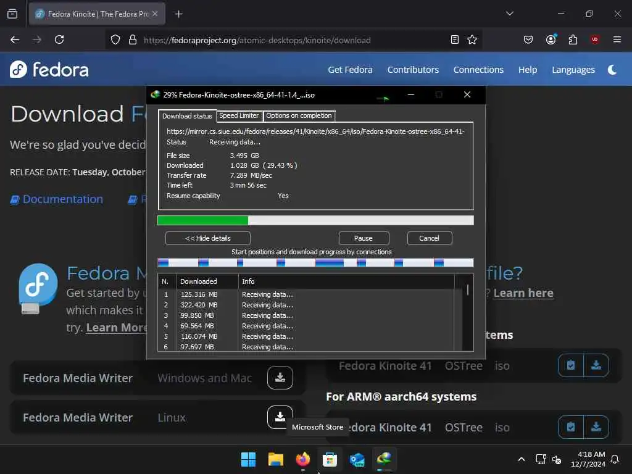Click muted volume tray icon
The height and width of the screenshot is (474, 632).
click(x=557, y=459)
